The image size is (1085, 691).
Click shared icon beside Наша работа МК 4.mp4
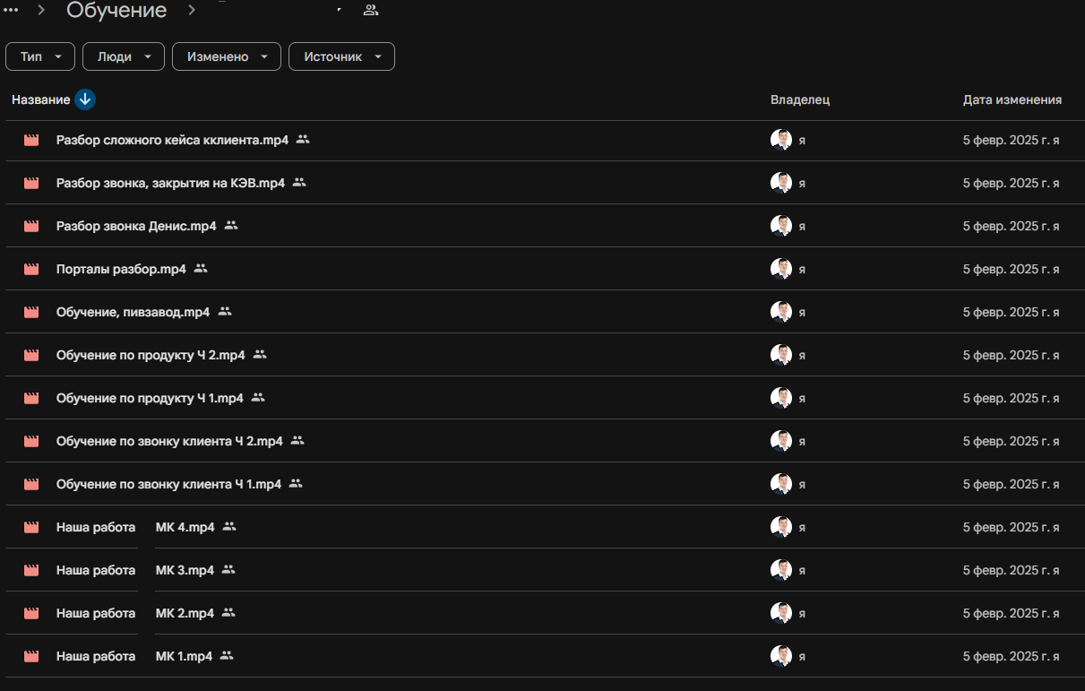tap(229, 527)
